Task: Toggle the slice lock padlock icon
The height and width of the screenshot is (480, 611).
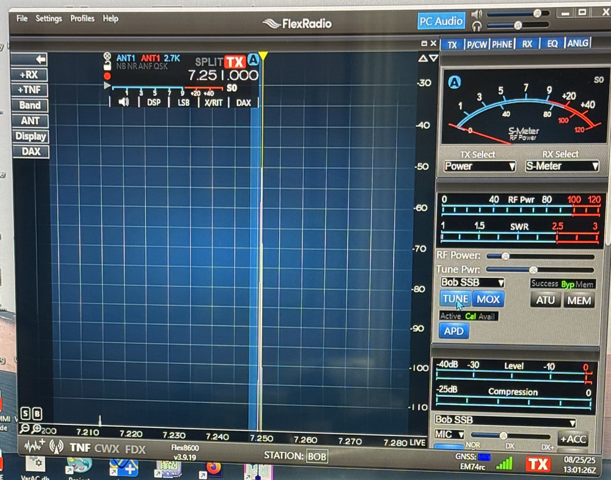Action: (107, 65)
